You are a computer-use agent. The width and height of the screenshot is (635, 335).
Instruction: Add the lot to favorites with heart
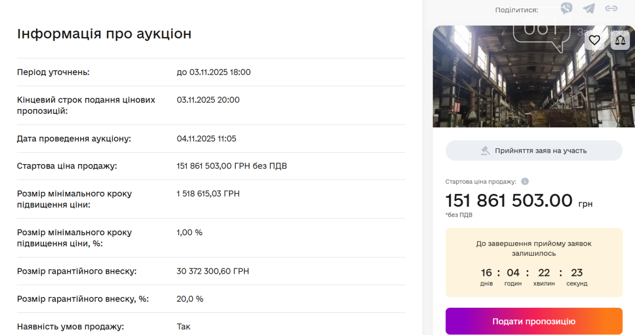(594, 40)
